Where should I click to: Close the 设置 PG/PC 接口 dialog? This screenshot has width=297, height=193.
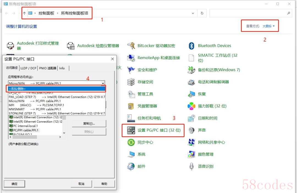pyautogui.click(x=112, y=59)
